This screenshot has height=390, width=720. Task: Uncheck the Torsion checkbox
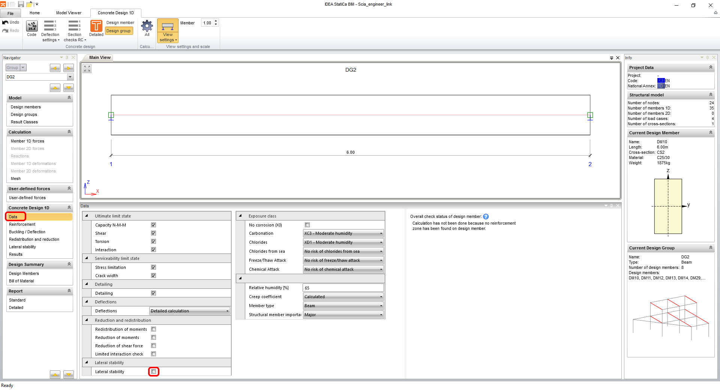tap(153, 241)
